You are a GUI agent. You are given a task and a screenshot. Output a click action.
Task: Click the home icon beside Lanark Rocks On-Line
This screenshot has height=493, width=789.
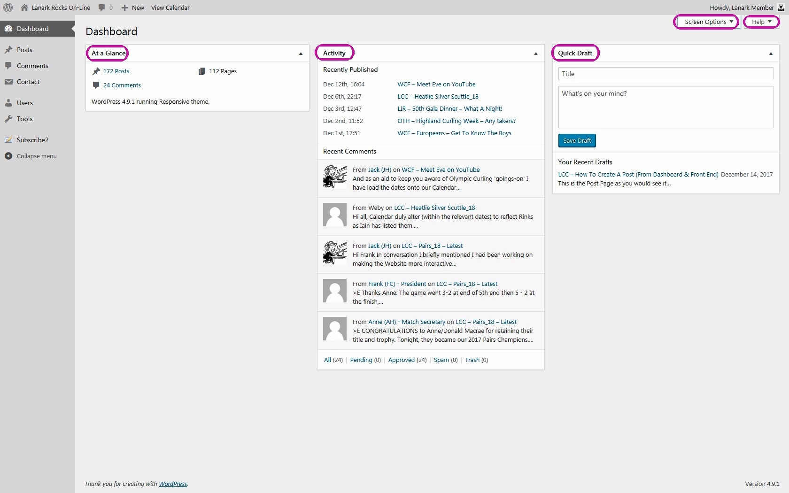pos(24,8)
